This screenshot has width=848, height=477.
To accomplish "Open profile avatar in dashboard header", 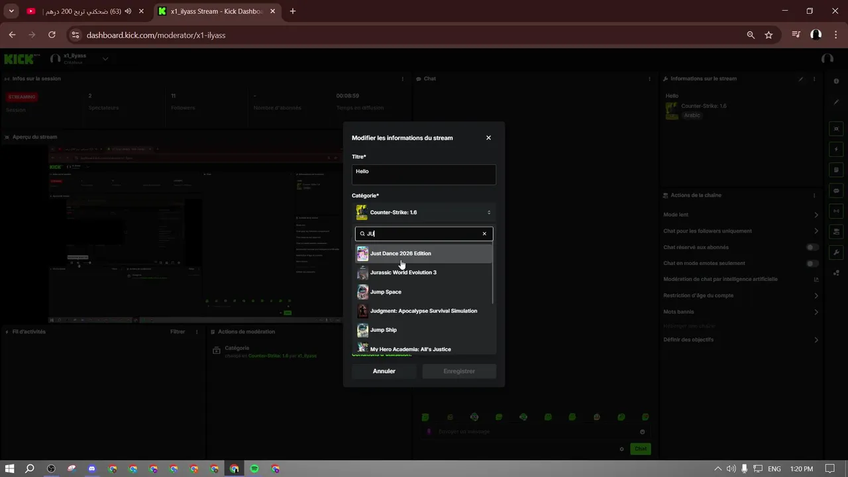I will coord(827,59).
